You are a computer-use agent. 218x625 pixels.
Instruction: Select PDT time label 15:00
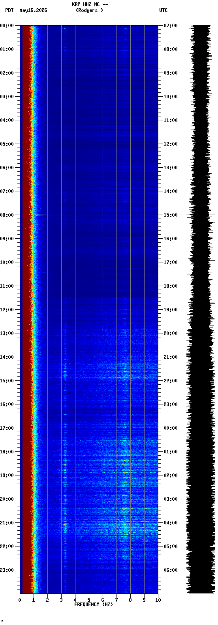click(7, 381)
